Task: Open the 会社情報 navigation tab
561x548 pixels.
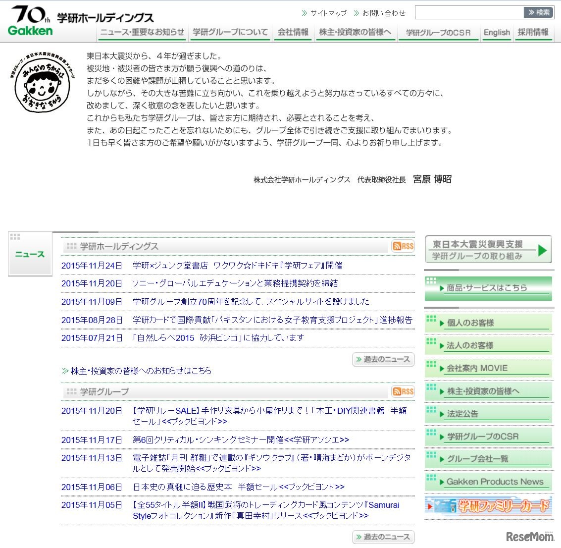Action: point(293,31)
